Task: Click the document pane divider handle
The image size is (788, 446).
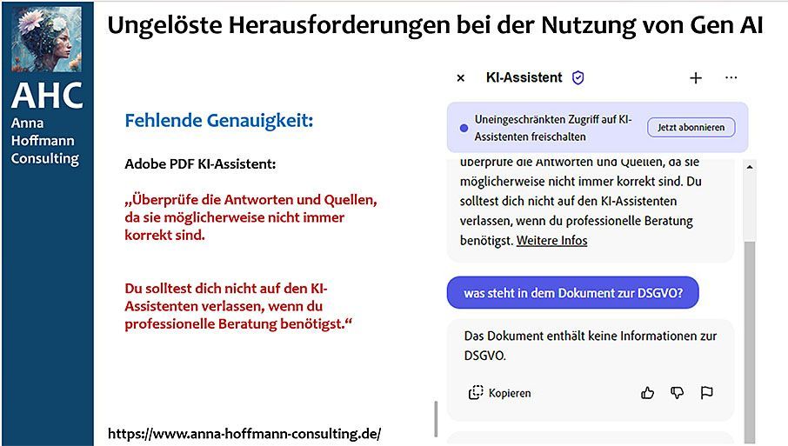Action: pos(436,419)
